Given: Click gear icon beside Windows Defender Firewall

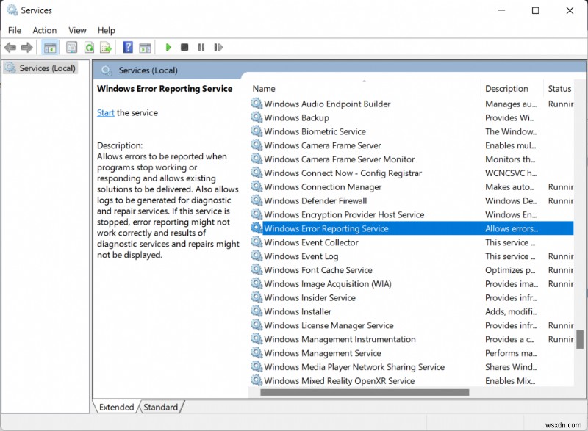Looking at the screenshot, I should point(257,200).
